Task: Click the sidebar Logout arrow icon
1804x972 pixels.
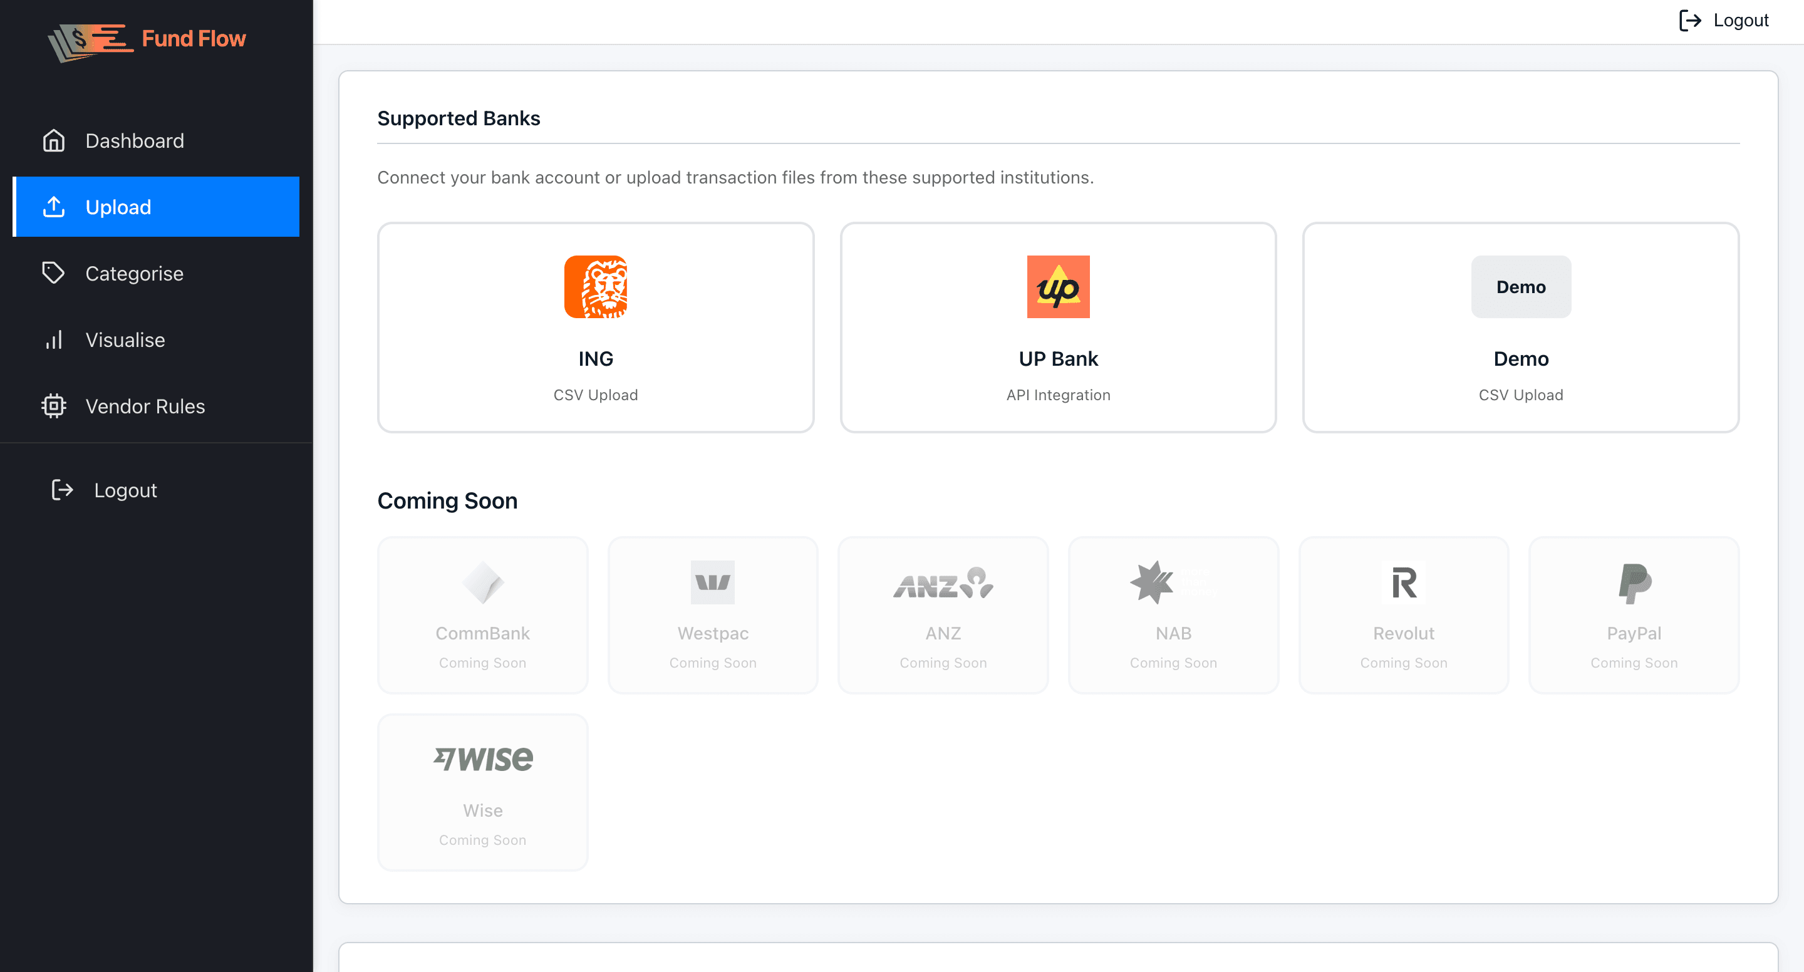Action: (63, 490)
